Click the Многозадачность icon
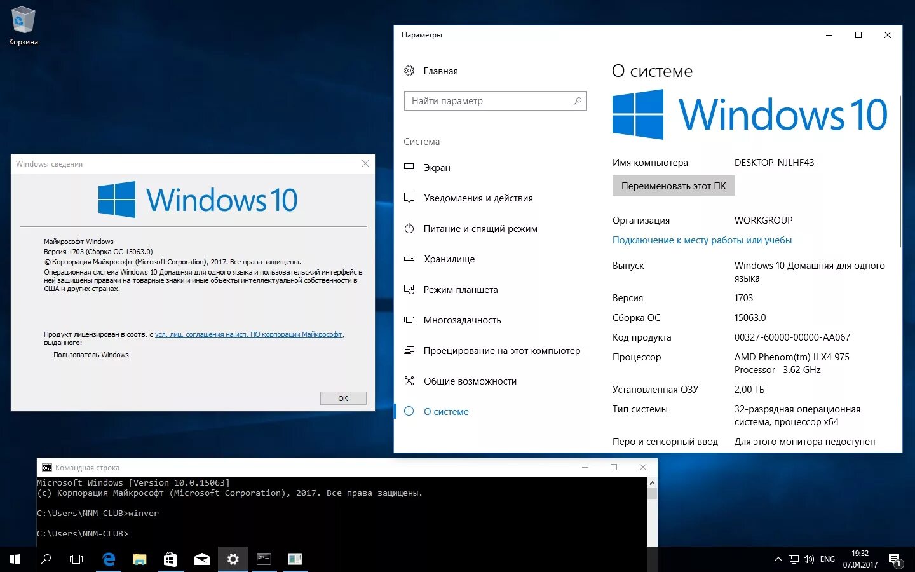The height and width of the screenshot is (572, 915). pyautogui.click(x=409, y=320)
